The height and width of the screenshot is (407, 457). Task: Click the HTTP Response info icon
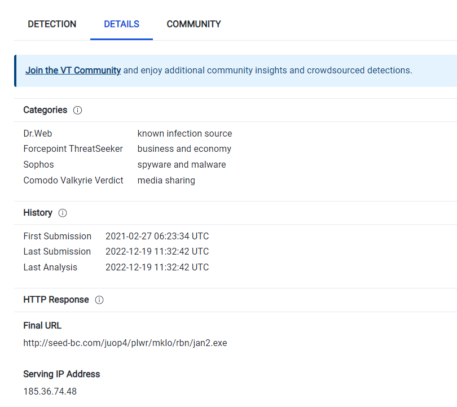99,300
